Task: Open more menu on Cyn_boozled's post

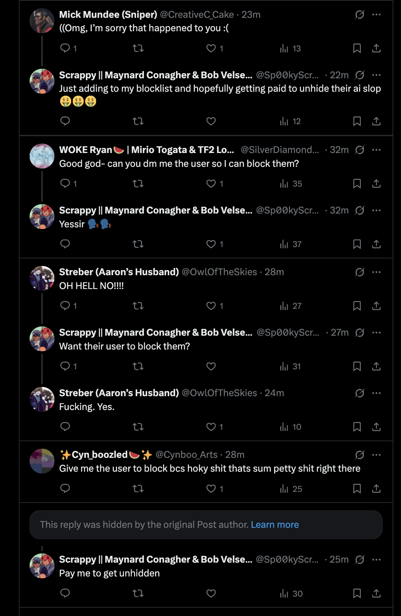Action: click(376, 455)
